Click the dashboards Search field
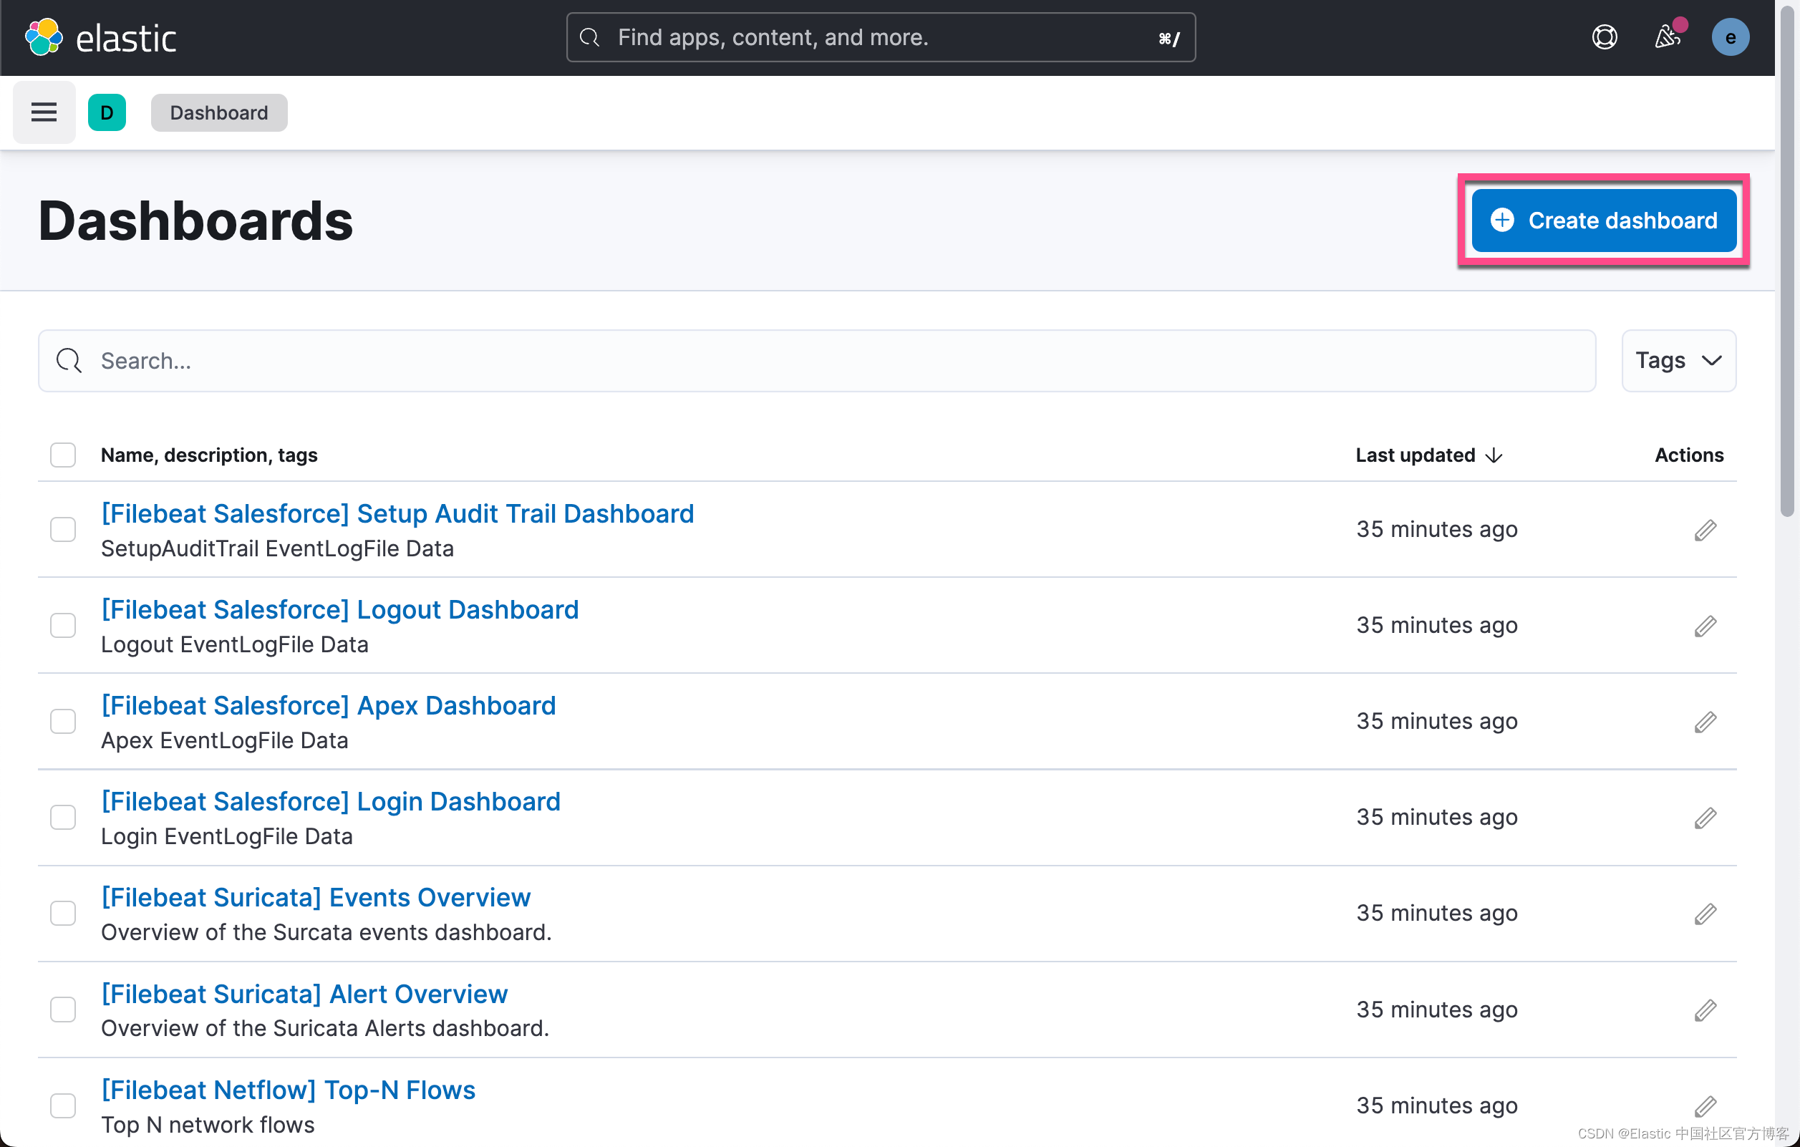Screen dimensions: 1800x1147 [816, 360]
